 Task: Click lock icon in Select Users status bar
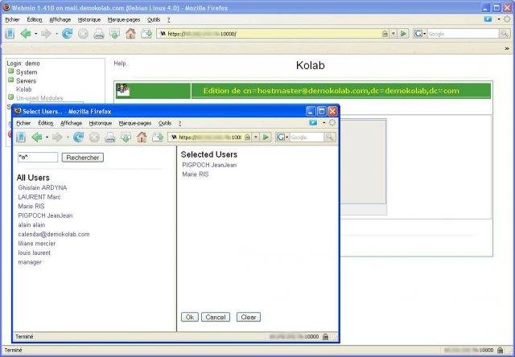click(x=325, y=337)
